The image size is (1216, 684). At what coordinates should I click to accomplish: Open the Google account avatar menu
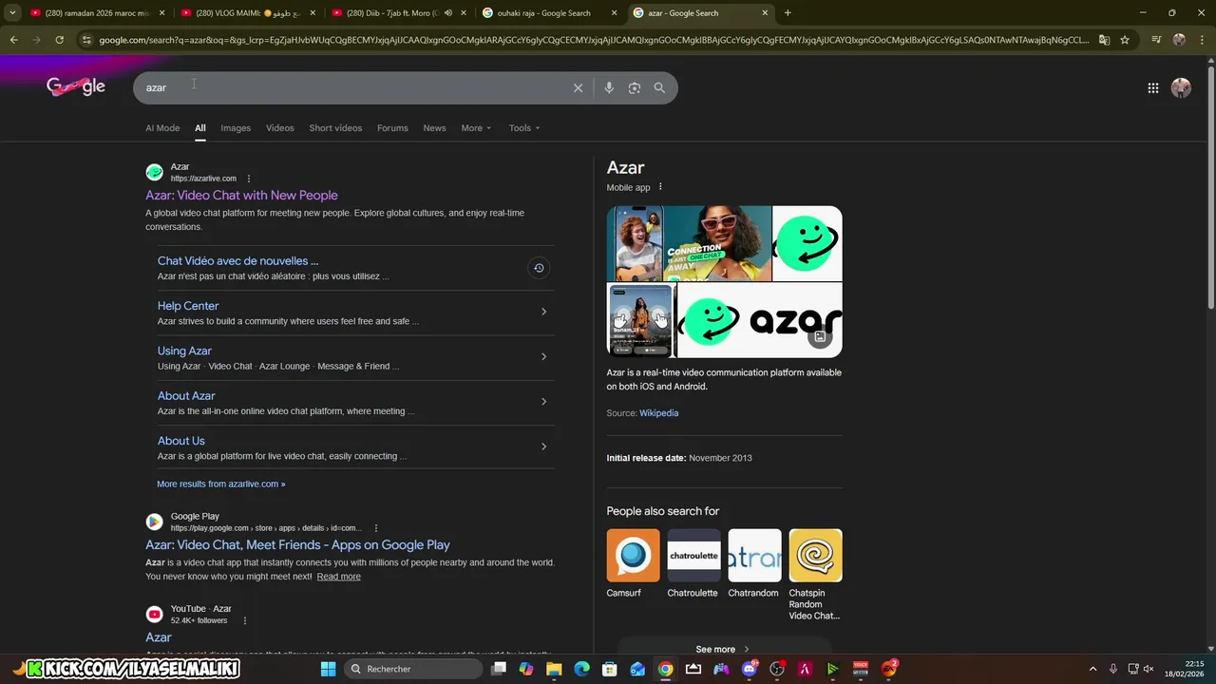click(1181, 87)
